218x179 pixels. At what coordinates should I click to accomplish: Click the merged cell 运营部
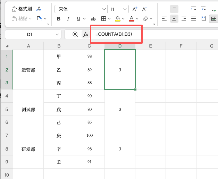(x=28, y=70)
